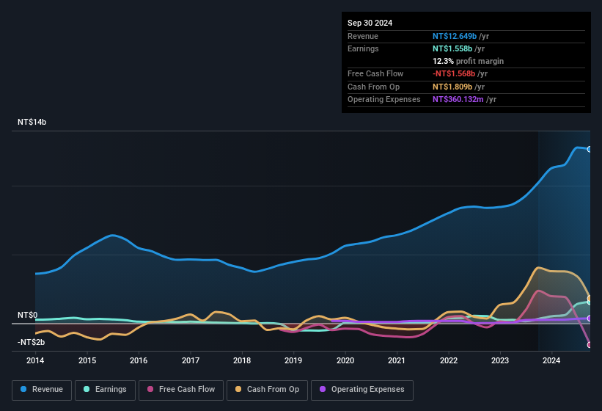Click the NT$14b y-axis label
The width and height of the screenshot is (602, 411).
pyautogui.click(x=32, y=122)
